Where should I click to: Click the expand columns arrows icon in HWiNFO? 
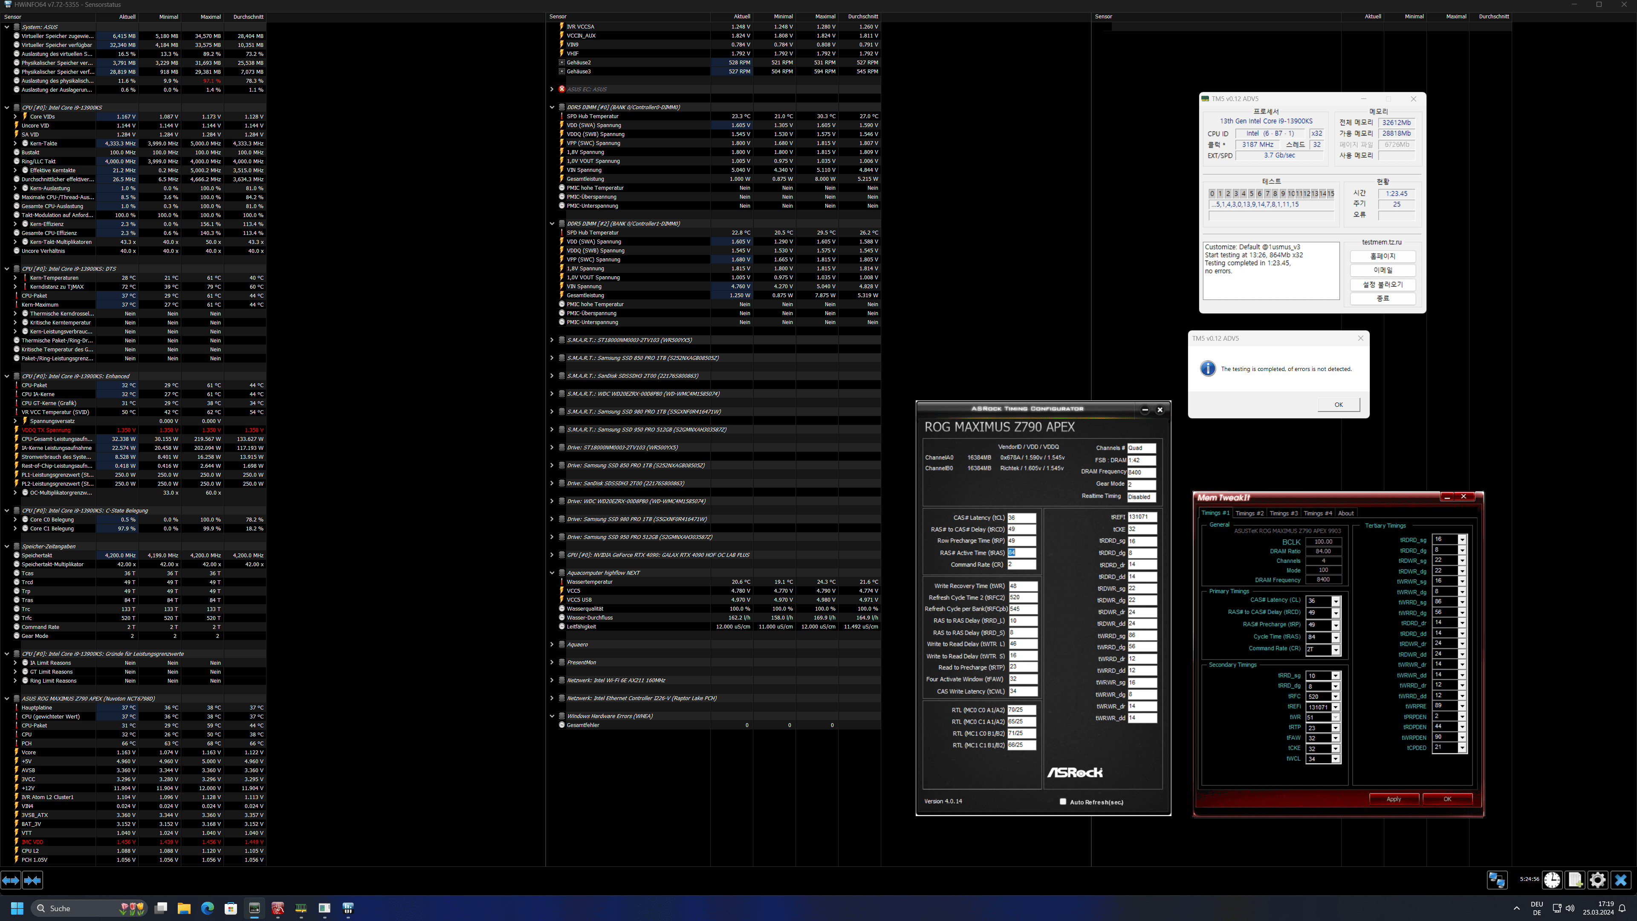click(x=11, y=880)
